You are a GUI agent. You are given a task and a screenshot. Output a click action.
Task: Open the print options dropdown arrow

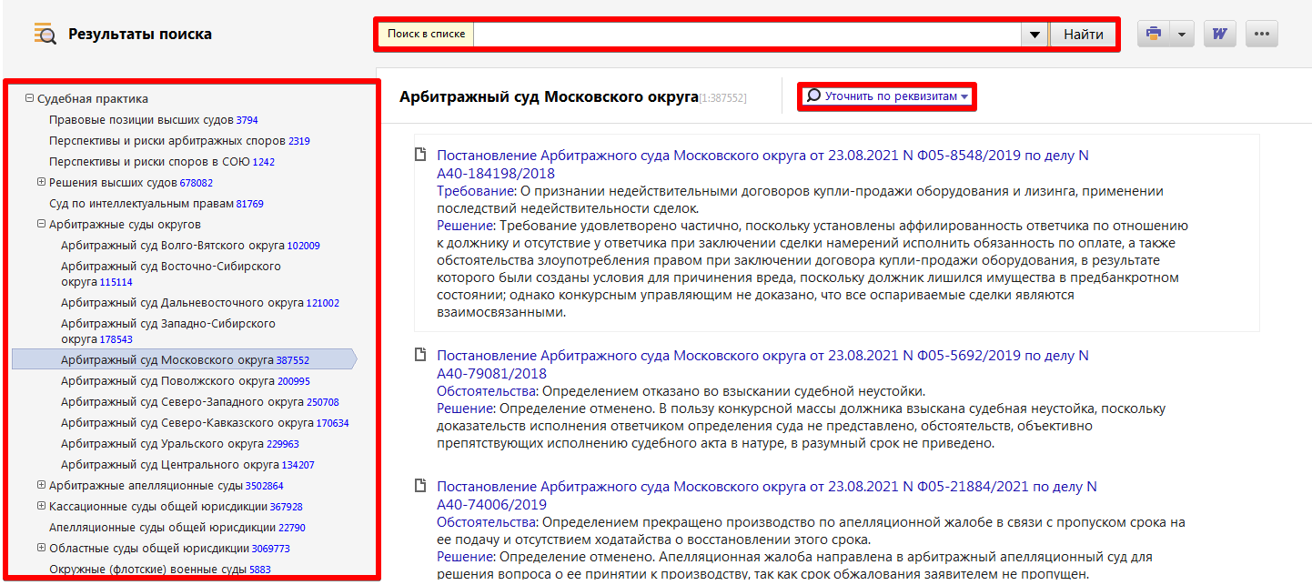point(1183,33)
